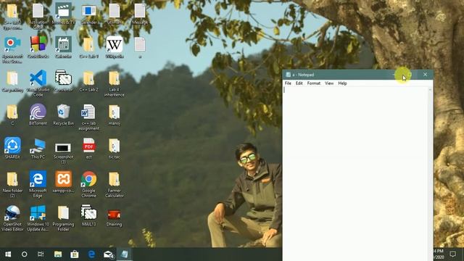464x261 pixels.
Task: Open Edge from the taskbar
Action: coord(91,254)
